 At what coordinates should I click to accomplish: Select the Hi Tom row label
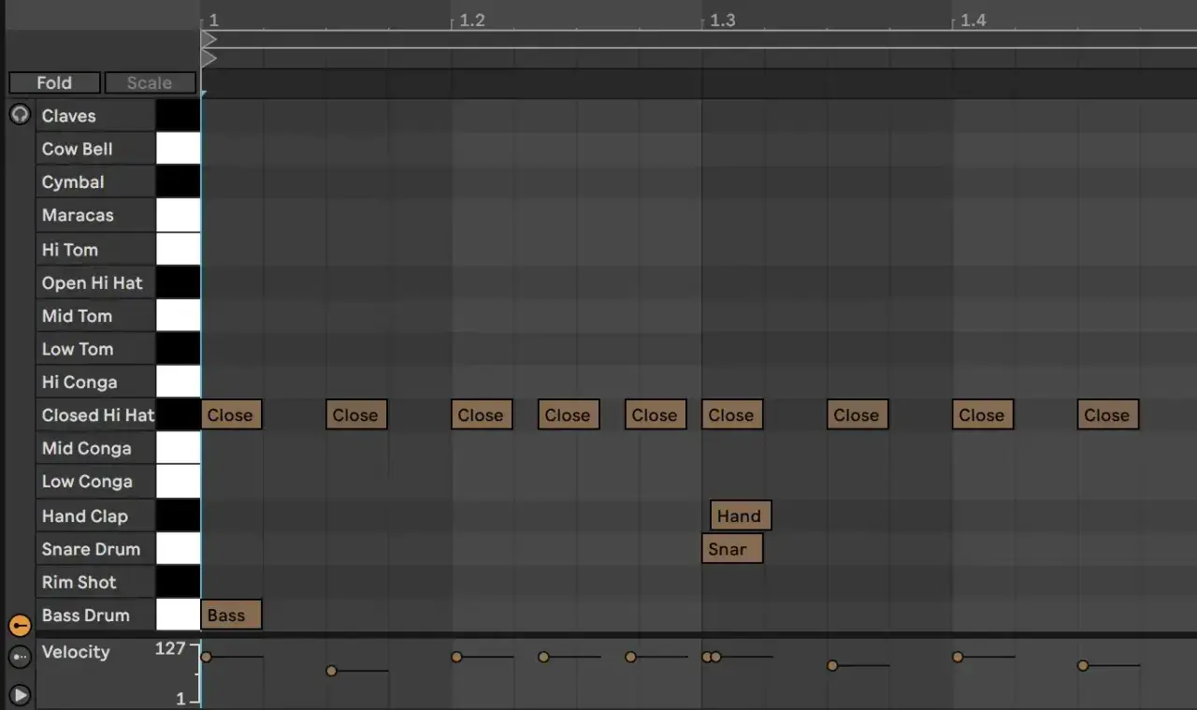tap(95, 250)
